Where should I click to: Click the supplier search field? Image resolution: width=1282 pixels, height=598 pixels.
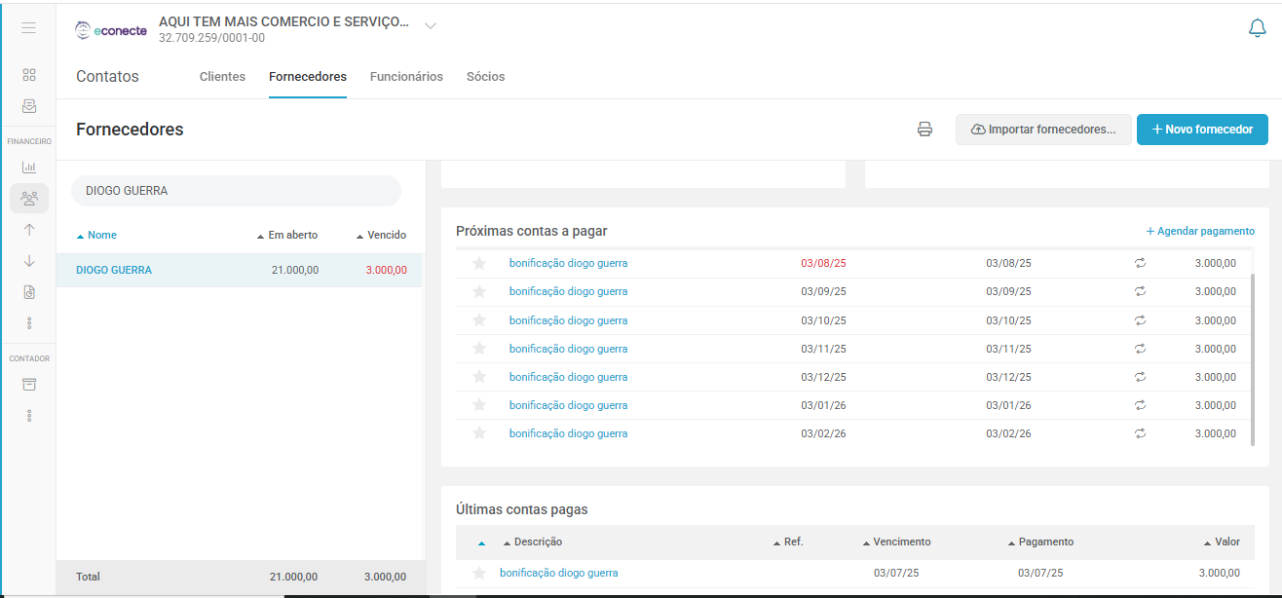[236, 191]
